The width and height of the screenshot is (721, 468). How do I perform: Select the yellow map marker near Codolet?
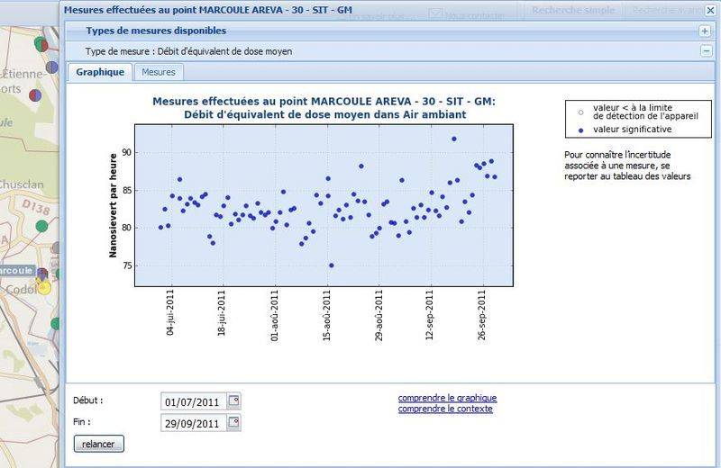(43, 288)
